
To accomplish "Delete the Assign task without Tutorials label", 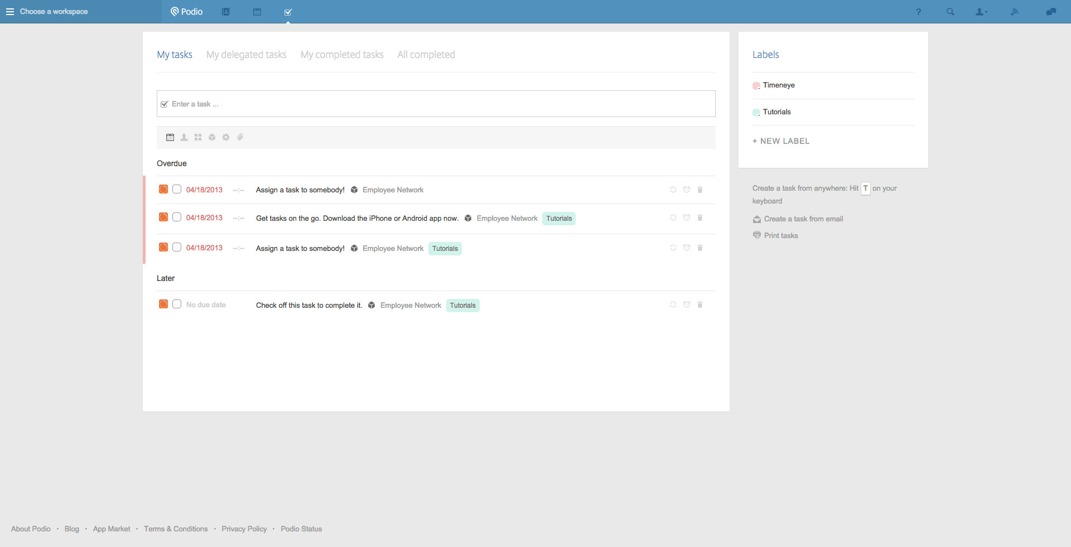I will coord(700,190).
